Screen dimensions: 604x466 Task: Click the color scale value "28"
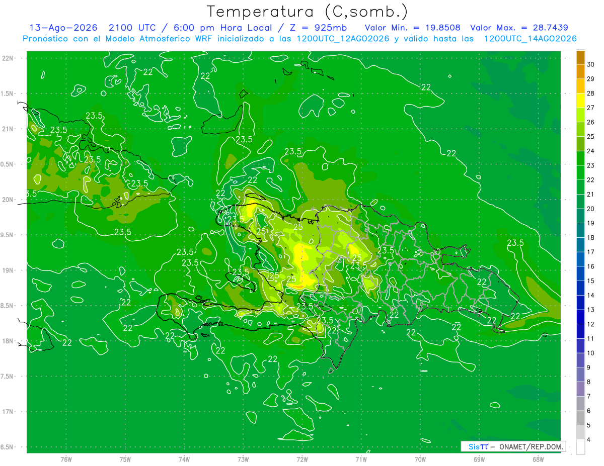tap(591, 94)
